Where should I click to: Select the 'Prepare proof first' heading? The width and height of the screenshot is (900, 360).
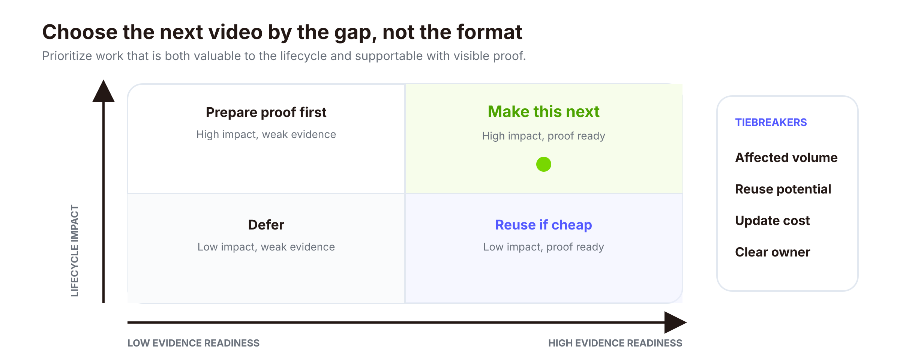tap(266, 112)
